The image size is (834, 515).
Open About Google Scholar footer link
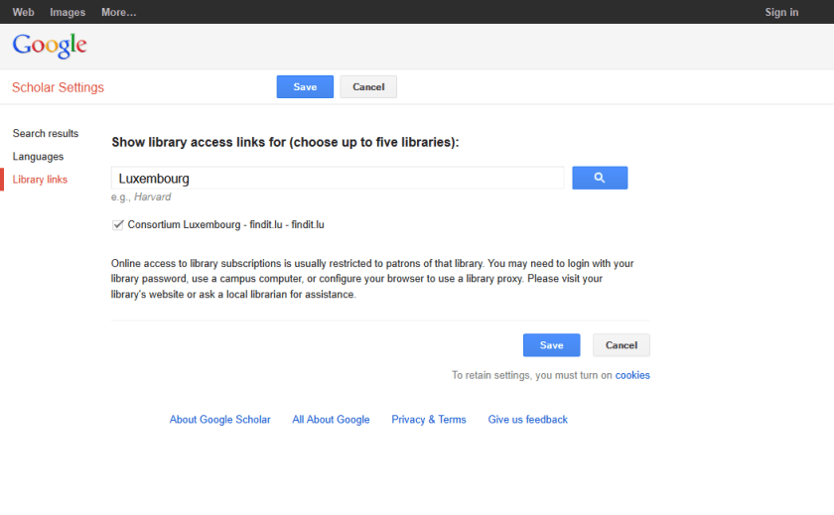click(219, 420)
